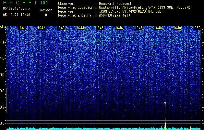Click the meteor label
Screen dimensions: 204x130
point(46,10)
